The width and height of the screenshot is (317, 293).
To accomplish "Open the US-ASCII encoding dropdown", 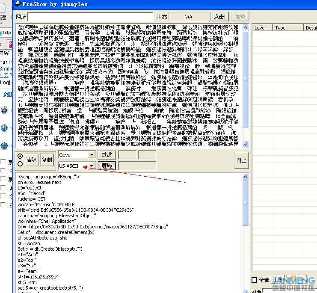I will coord(92,166).
